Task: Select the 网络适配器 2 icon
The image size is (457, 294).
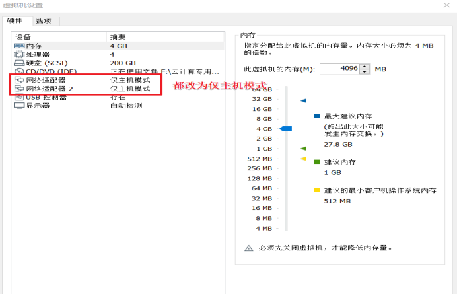Action: point(19,89)
